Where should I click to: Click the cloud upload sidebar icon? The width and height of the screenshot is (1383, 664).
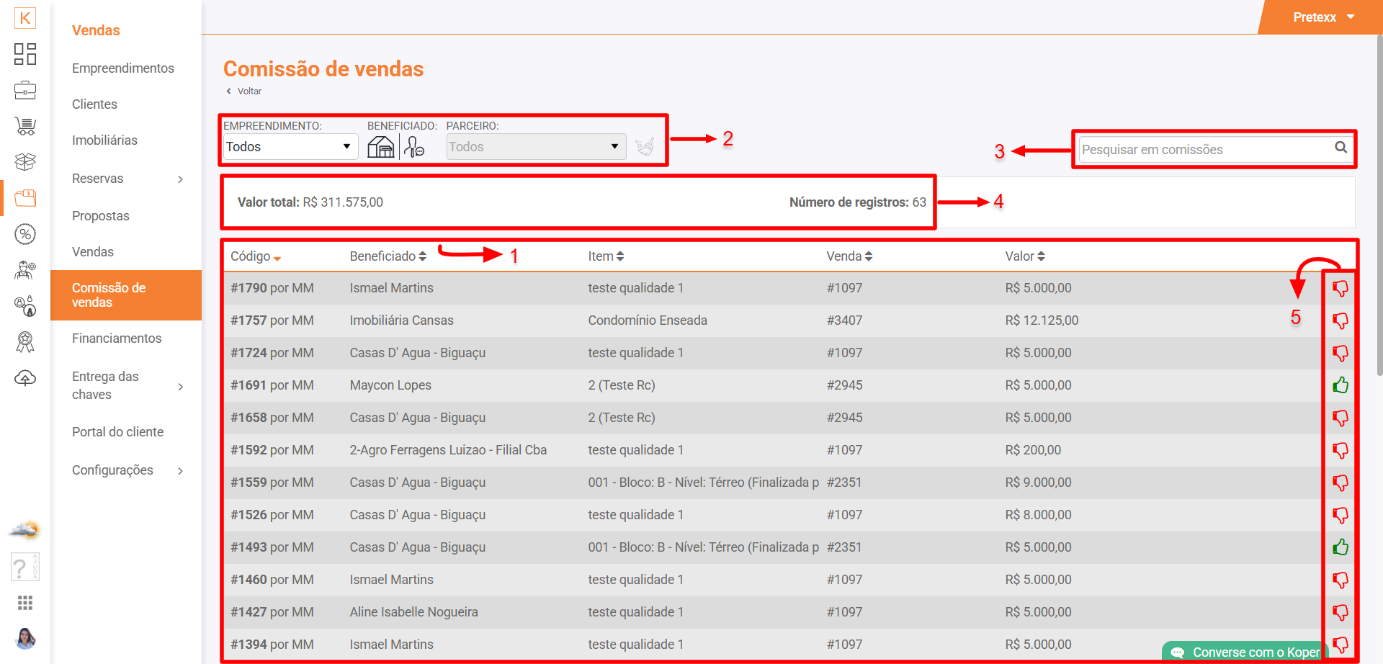pyautogui.click(x=25, y=378)
